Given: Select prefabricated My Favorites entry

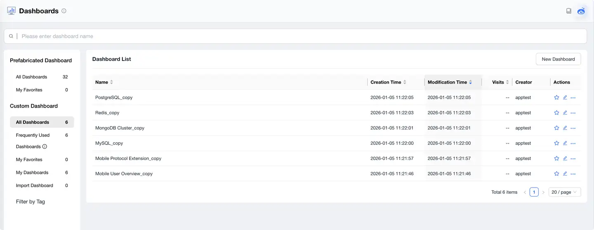Looking at the screenshot, I should click(42, 90).
